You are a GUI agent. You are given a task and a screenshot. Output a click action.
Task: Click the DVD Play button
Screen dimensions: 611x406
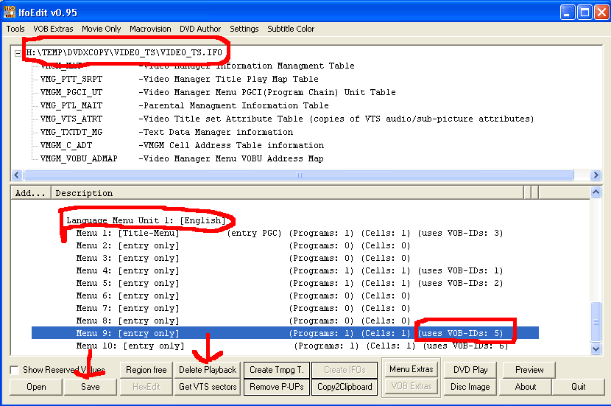point(470,370)
